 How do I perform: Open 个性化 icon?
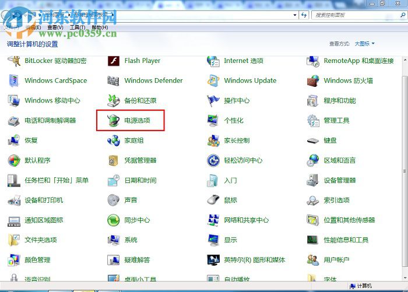click(213, 121)
